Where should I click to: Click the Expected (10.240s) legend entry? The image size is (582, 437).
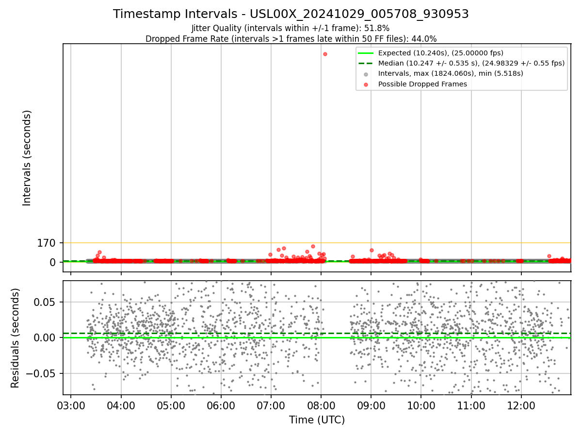[440, 53]
